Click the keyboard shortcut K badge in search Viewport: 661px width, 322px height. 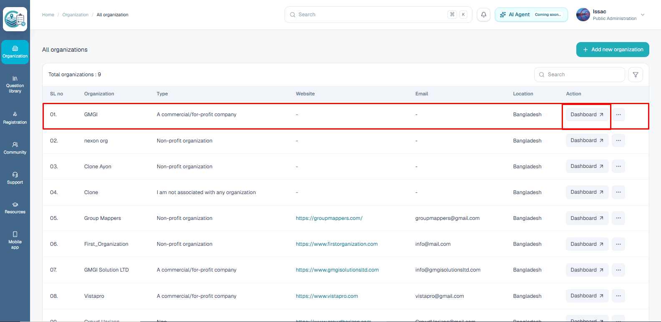pos(463,15)
